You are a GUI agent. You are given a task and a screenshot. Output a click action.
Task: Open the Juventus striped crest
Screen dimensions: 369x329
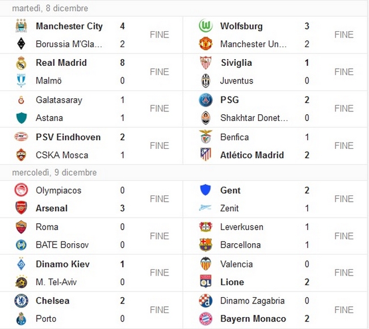click(x=206, y=81)
